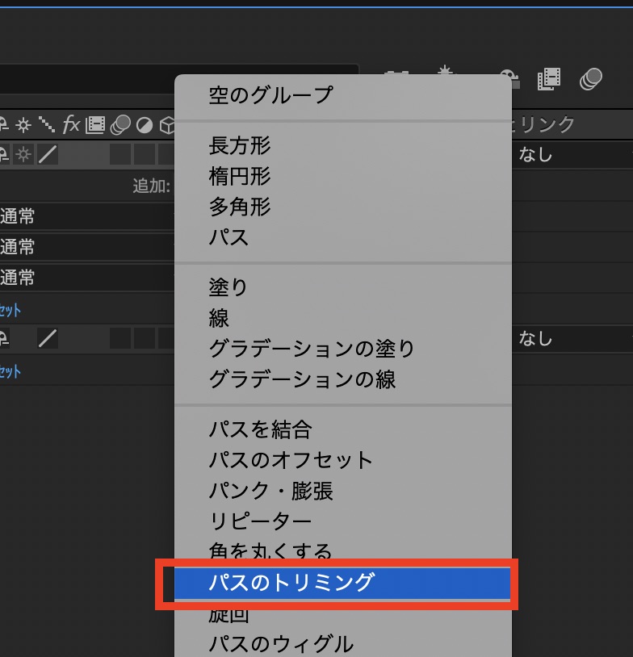The width and height of the screenshot is (633, 657).
Task: Select パスのウィグル from the menu
Action: pos(343,644)
